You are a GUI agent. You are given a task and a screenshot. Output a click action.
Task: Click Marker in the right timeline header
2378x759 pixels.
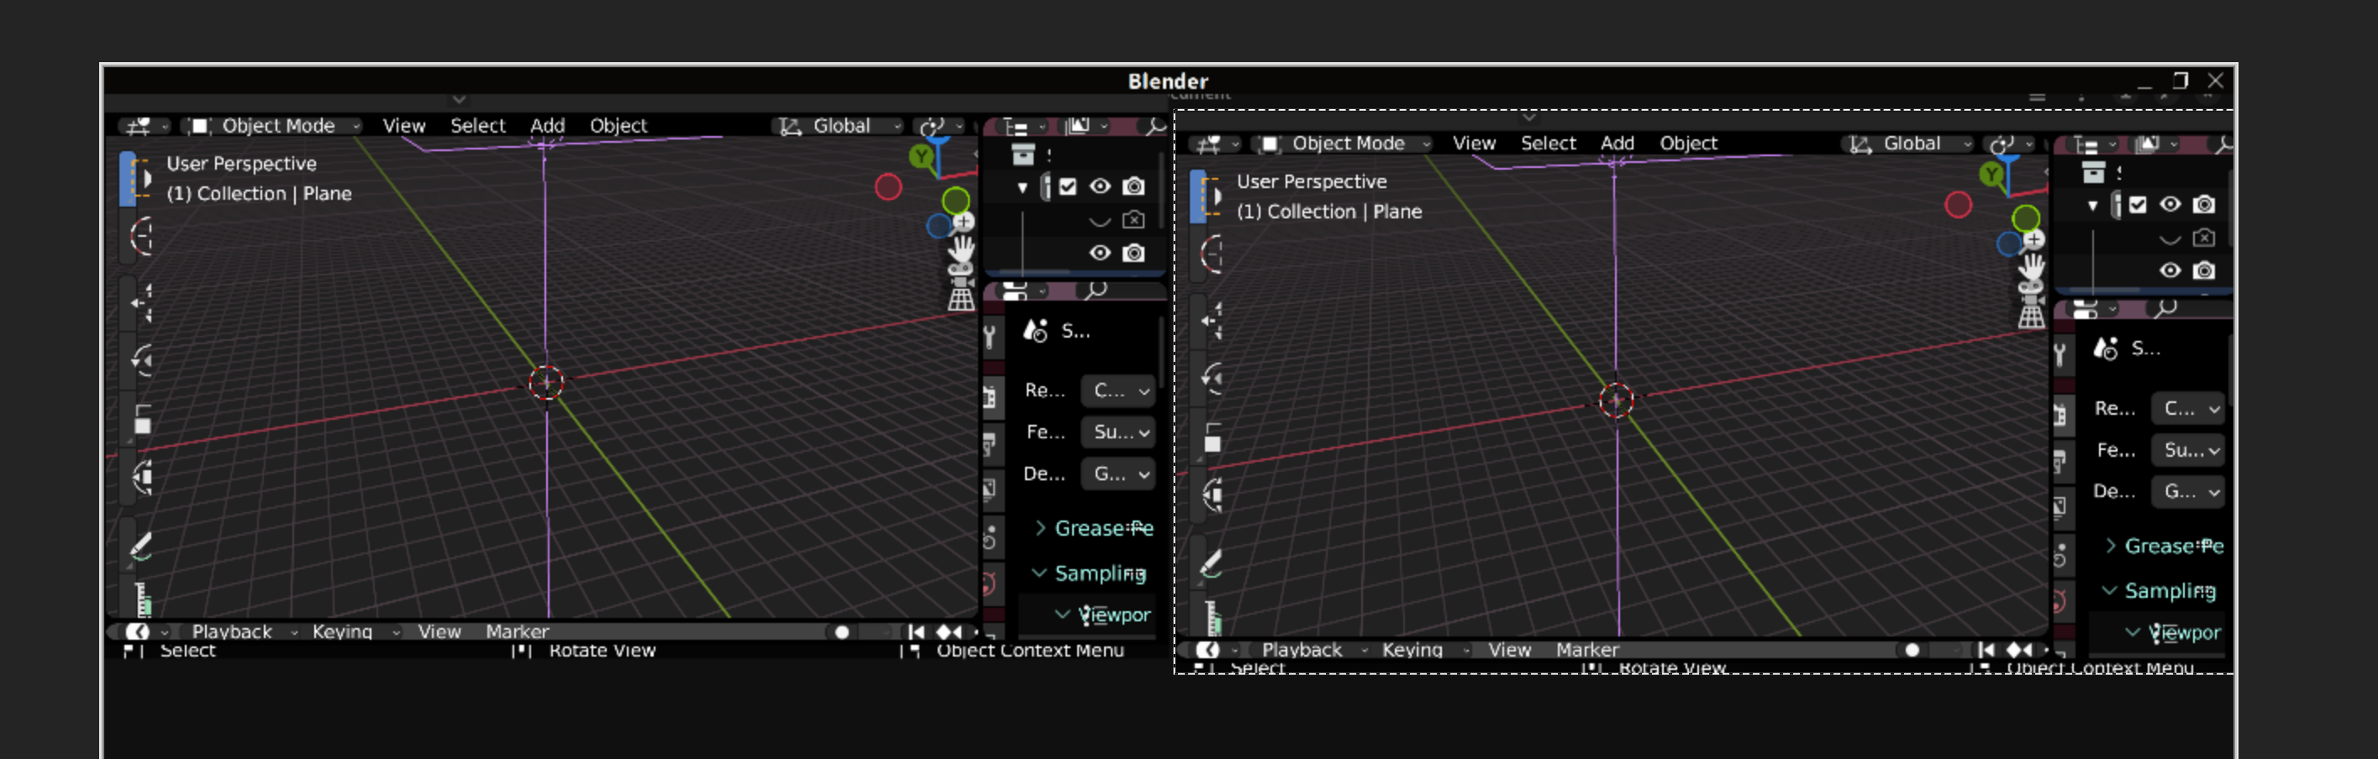click(x=1586, y=649)
